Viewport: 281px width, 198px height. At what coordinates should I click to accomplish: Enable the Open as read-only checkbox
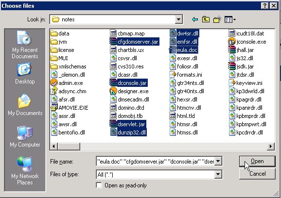tap(99, 185)
